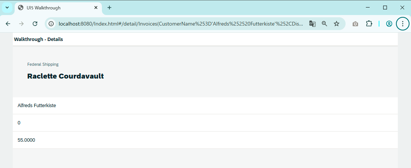Viewport: 411px width, 168px height.
Task: Select the Alfreds Futterkiste list row
Action: point(205,106)
